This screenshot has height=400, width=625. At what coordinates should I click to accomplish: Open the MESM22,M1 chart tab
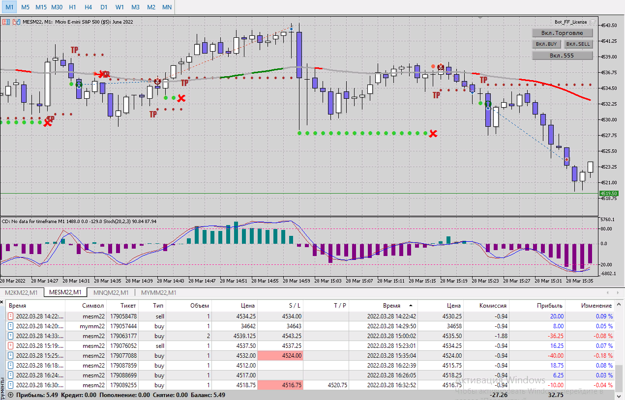[65, 292]
